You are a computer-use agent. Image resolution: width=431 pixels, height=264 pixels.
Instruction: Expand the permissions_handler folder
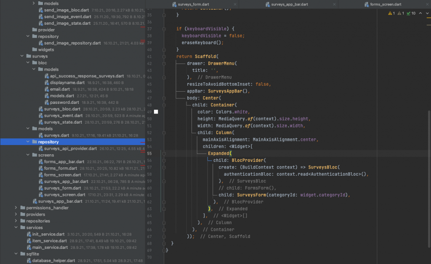pos(16,207)
